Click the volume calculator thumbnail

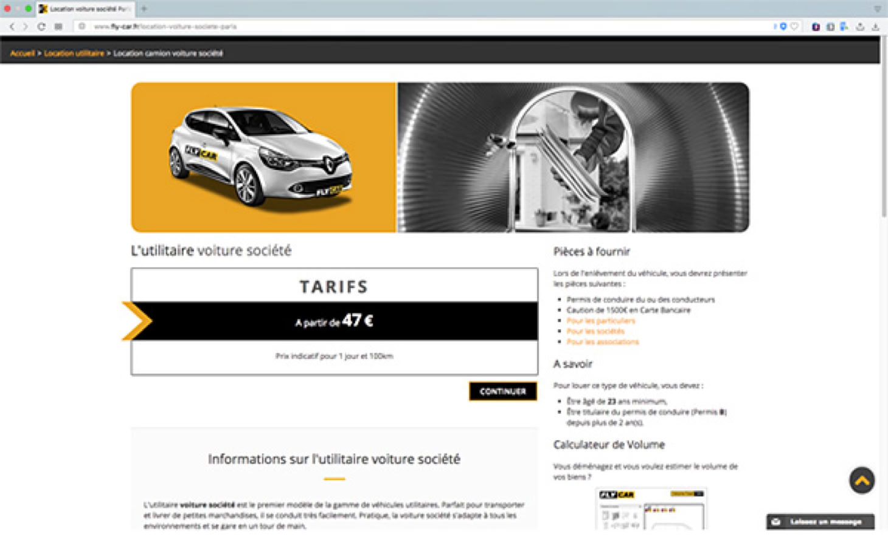pos(650,508)
